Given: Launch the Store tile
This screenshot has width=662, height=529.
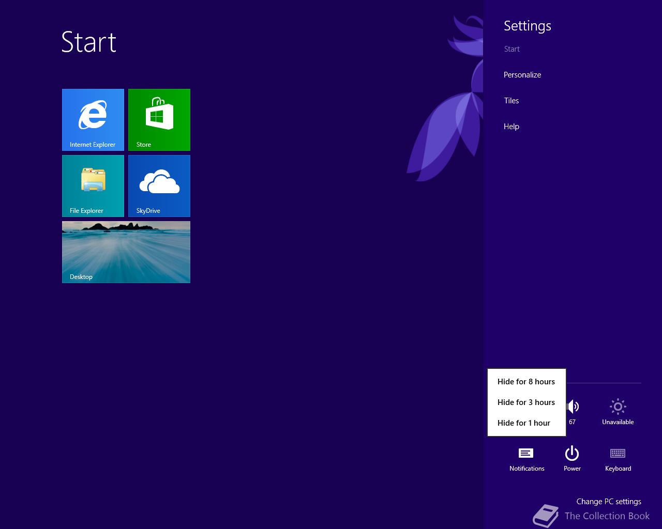Looking at the screenshot, I should [159, 120].
